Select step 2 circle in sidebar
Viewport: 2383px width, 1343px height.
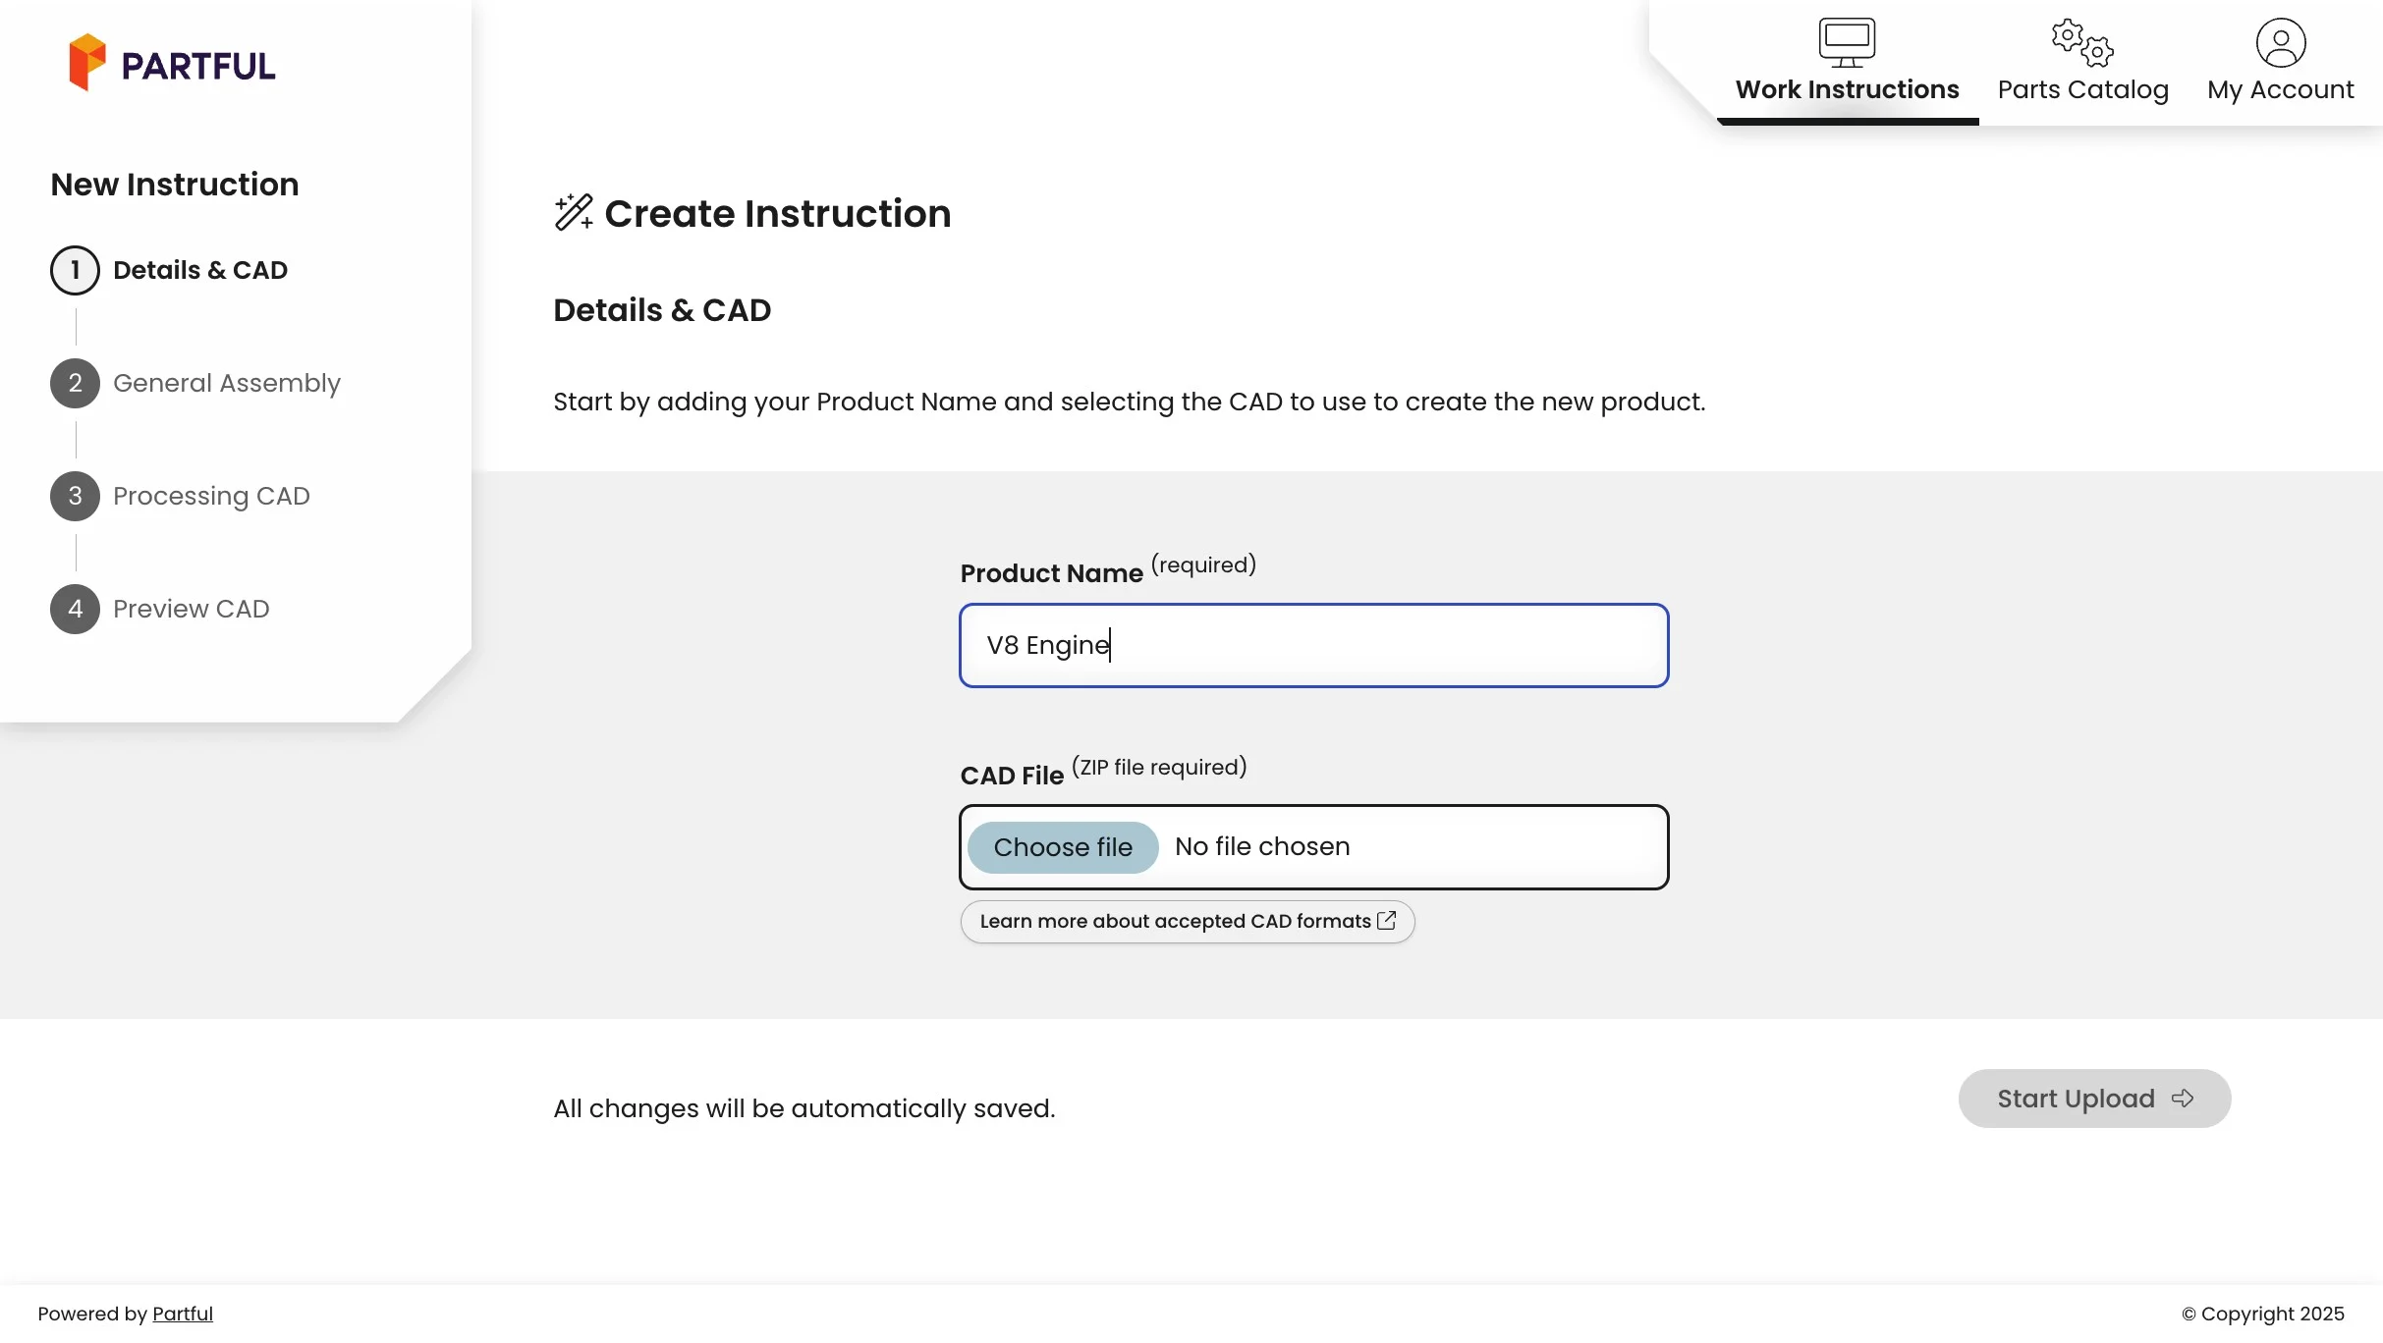coord(75,383)
